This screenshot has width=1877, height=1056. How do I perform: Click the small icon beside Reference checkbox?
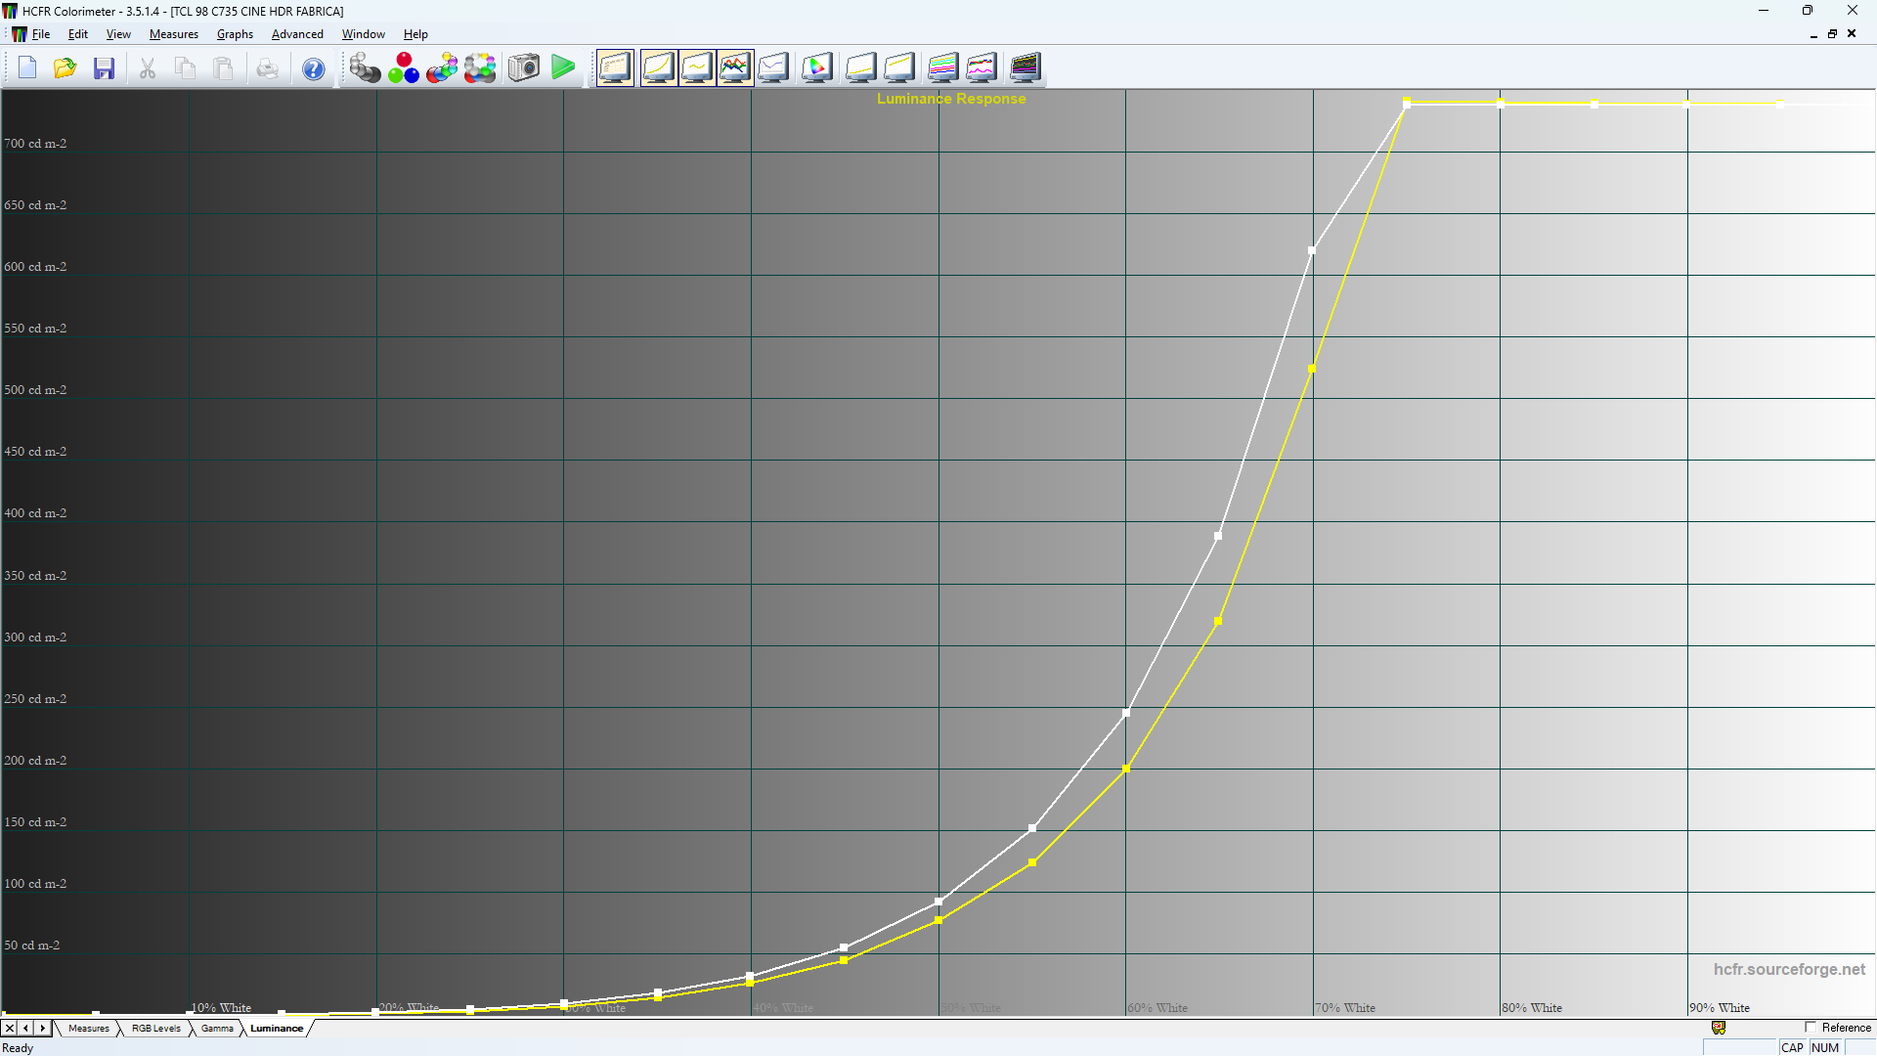[x=1719, y=1028]
